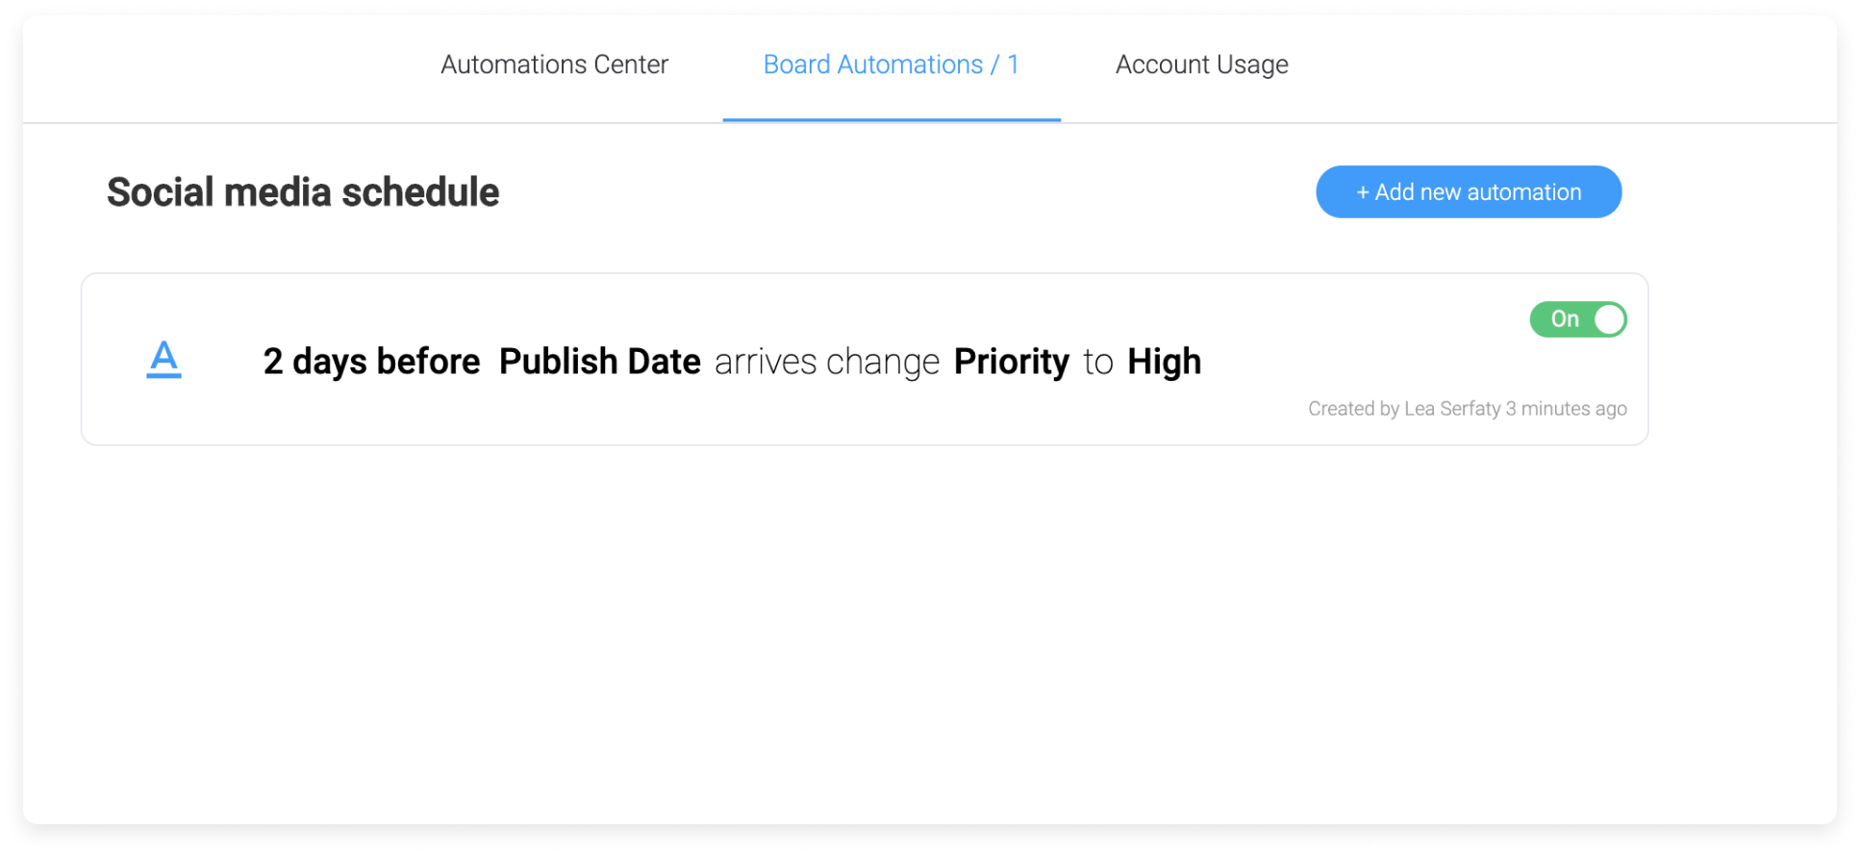Turn off the green On automation switch
Viewport: 1860px width, 855px height.
point(1577,319)
